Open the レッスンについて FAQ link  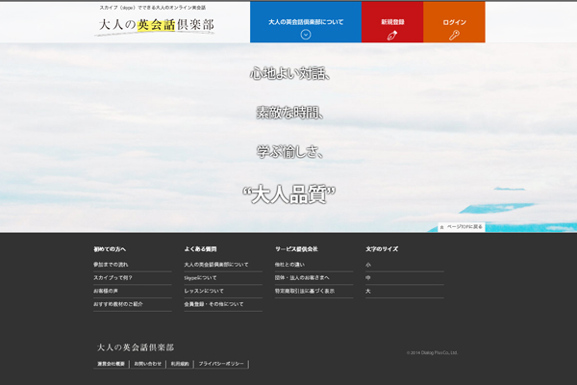click(x=204, y=290)
